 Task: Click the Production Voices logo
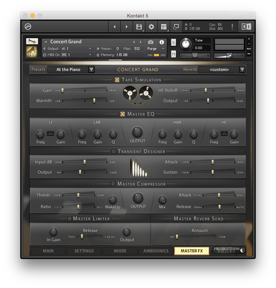228,250
